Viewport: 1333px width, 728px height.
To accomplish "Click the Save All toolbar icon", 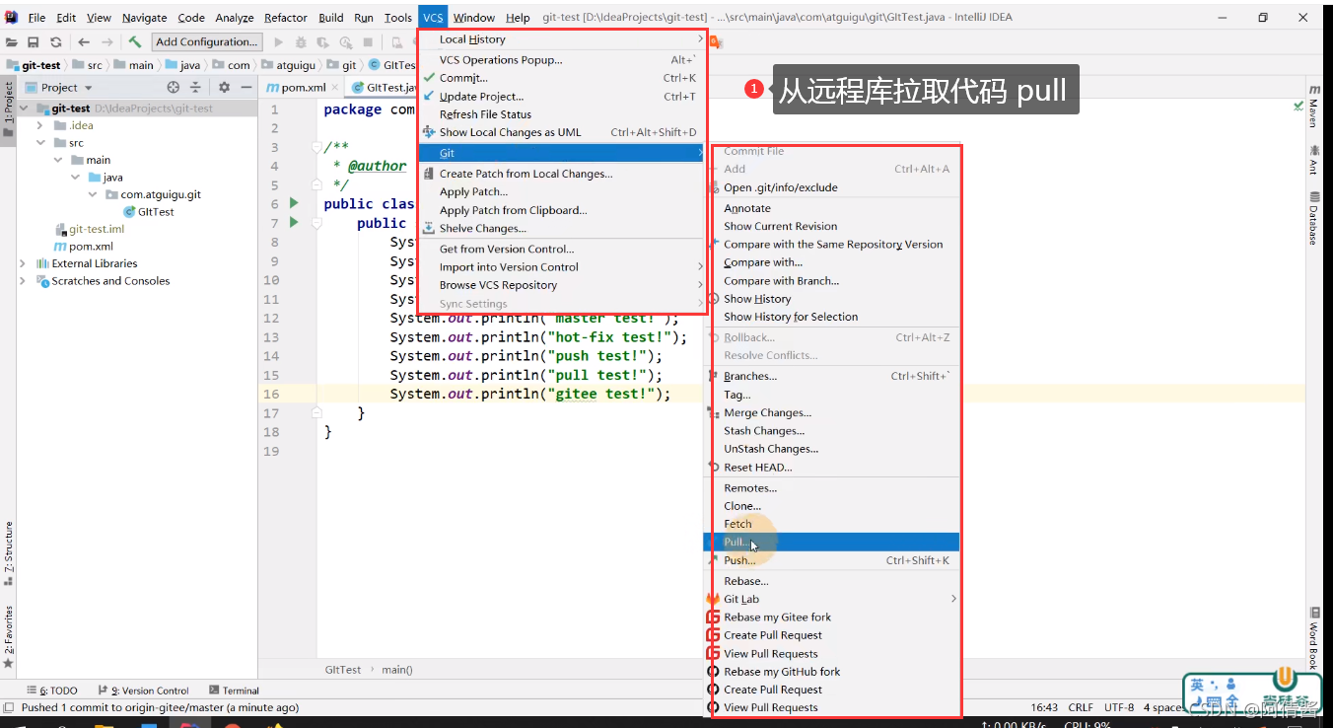I will [x=34, y=42].
